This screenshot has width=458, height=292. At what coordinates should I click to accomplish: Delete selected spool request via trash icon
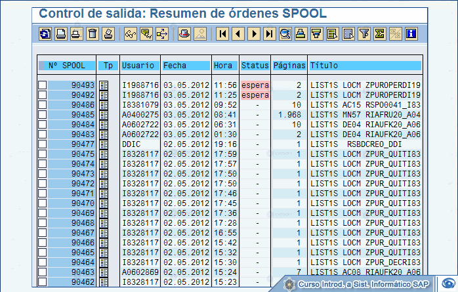(x=93, y=34)
